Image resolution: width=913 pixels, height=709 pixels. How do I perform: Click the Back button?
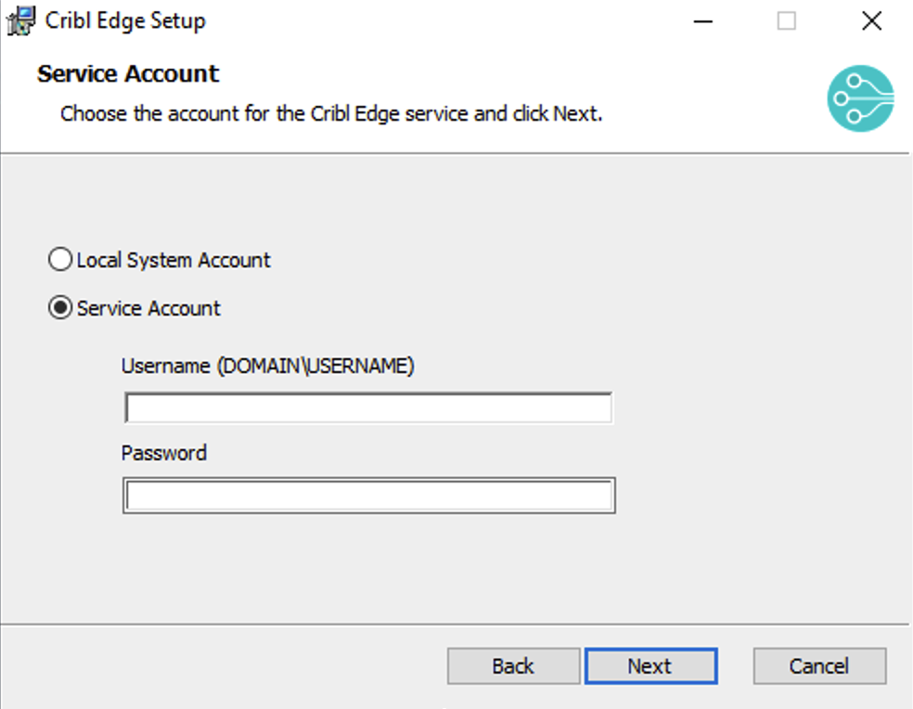(513, 665)
